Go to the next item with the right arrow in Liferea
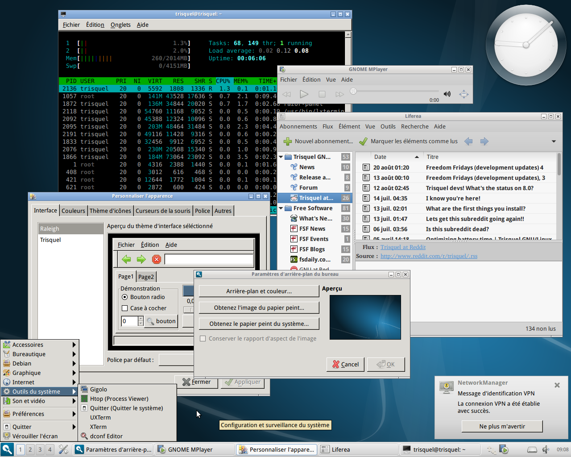The height and width of the screenshot is (457, 571). point(484,141)
